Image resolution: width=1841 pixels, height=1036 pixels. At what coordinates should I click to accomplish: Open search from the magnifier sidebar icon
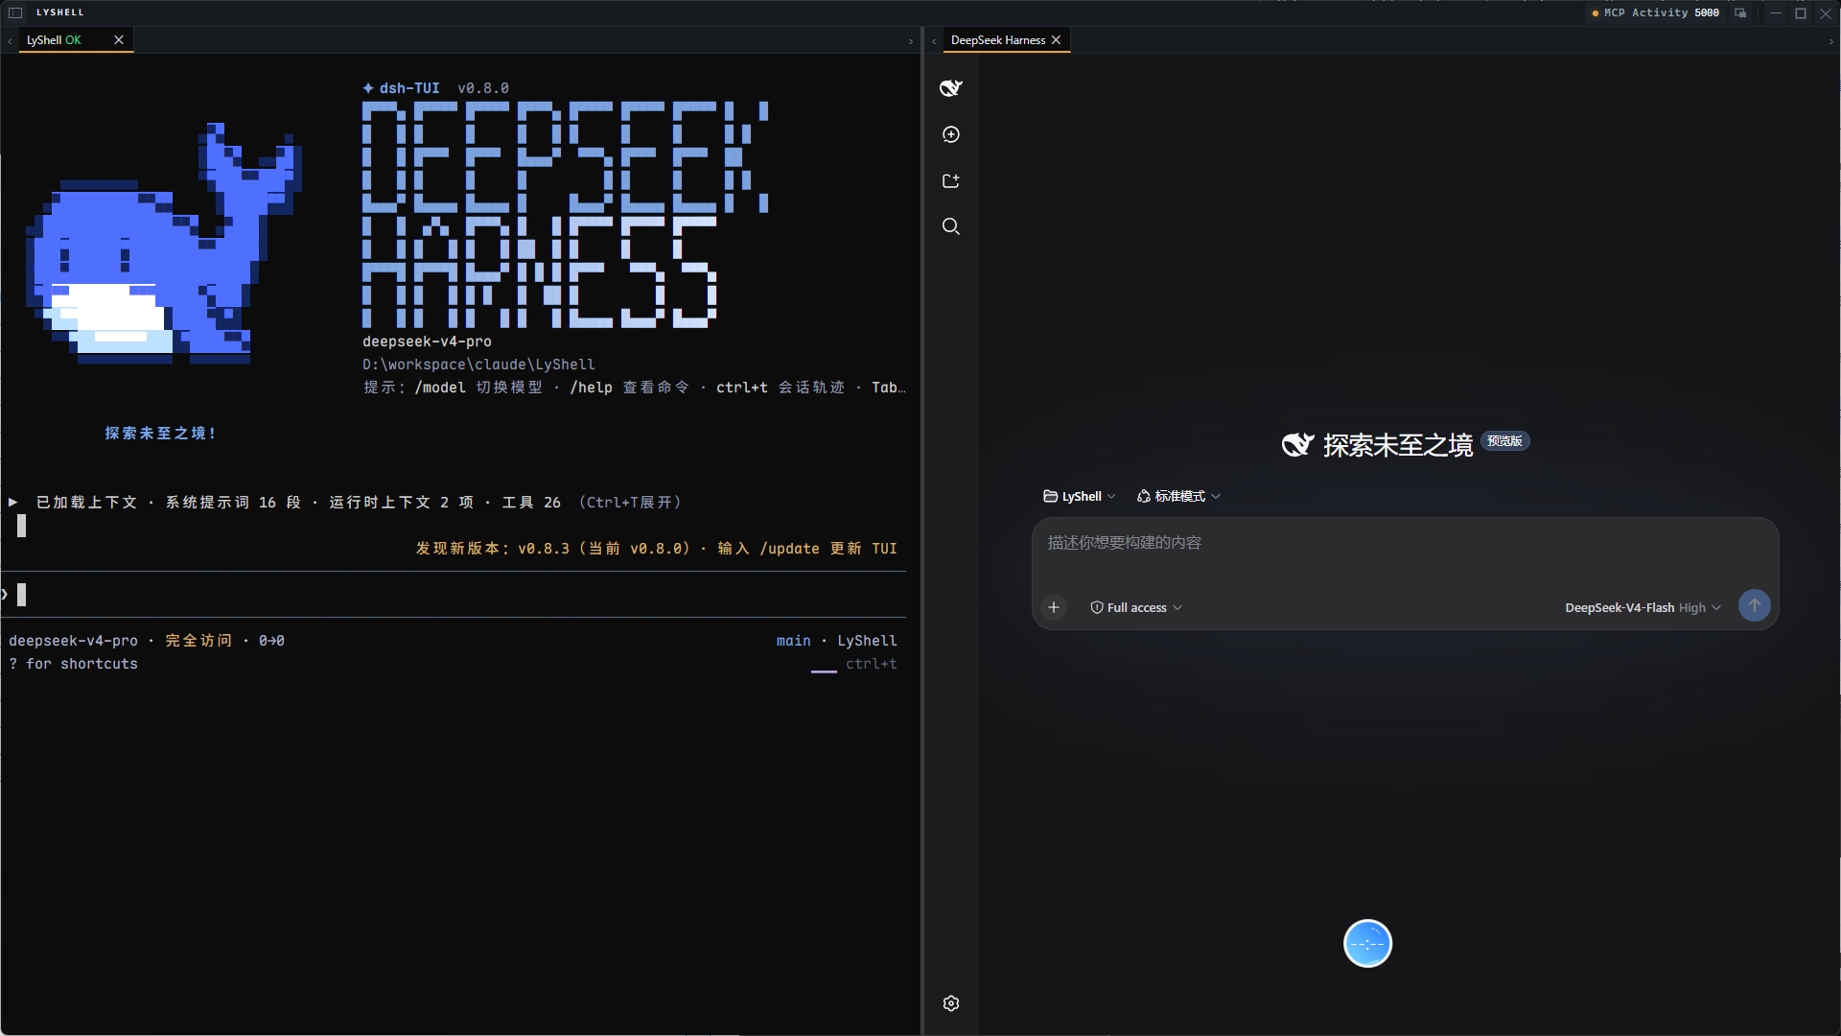click(950, 226)
